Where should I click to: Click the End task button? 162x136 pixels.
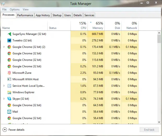149,130
